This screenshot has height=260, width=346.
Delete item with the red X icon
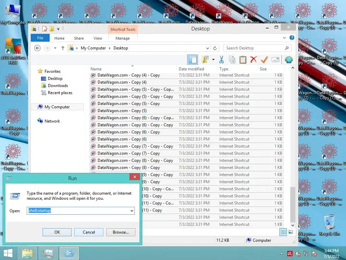[x=253, y=60]
